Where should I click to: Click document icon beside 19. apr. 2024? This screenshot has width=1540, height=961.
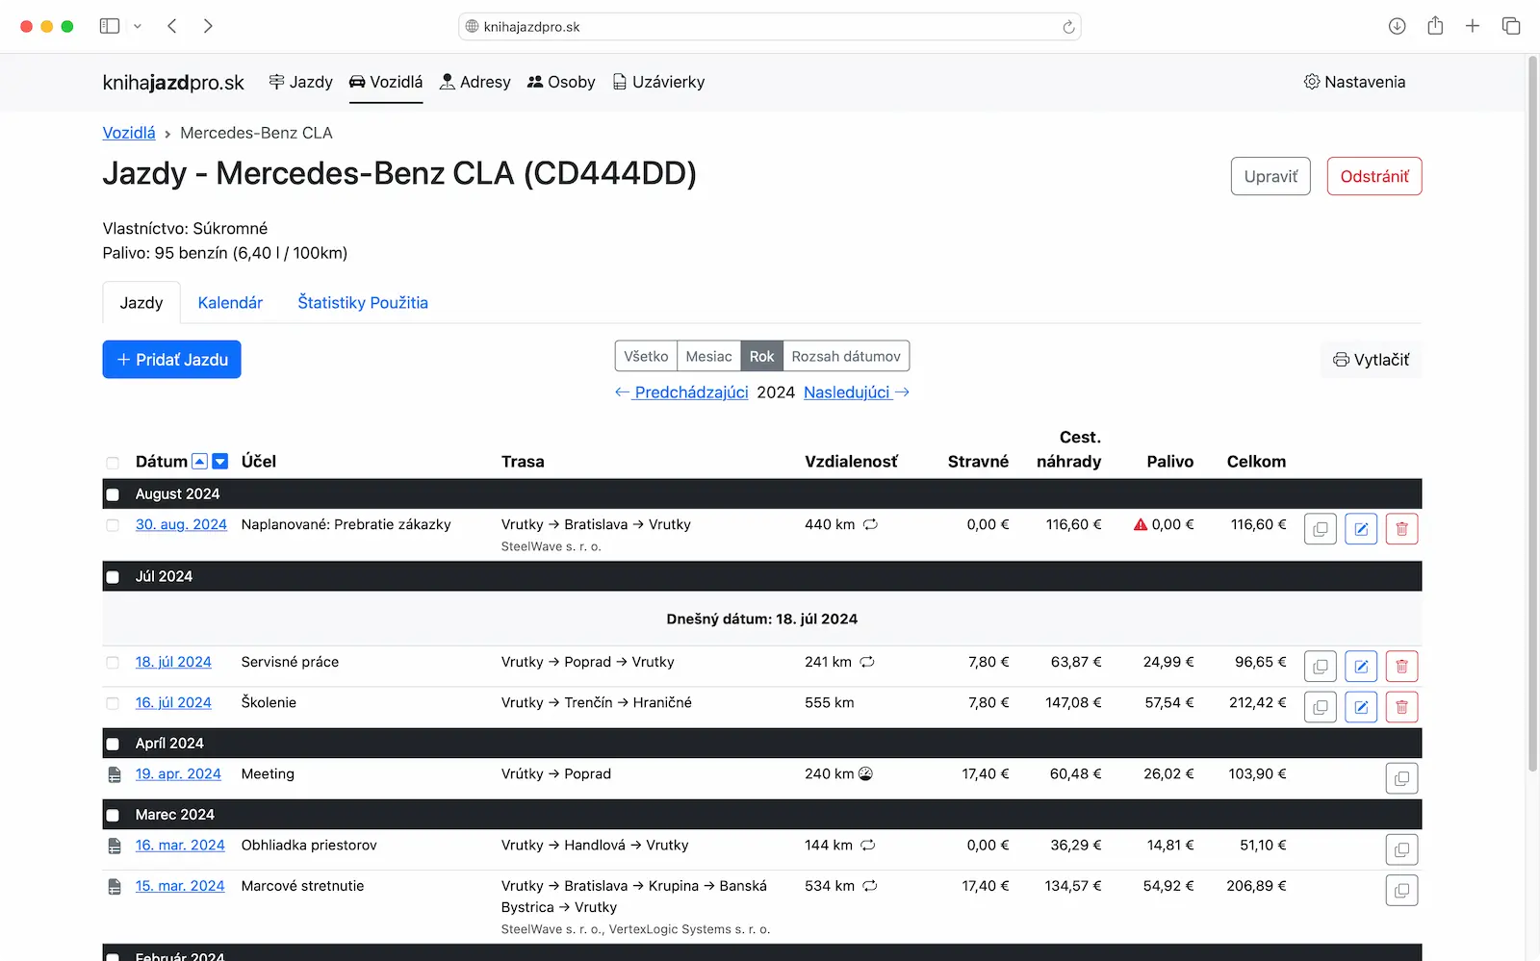tap(115, 774)
